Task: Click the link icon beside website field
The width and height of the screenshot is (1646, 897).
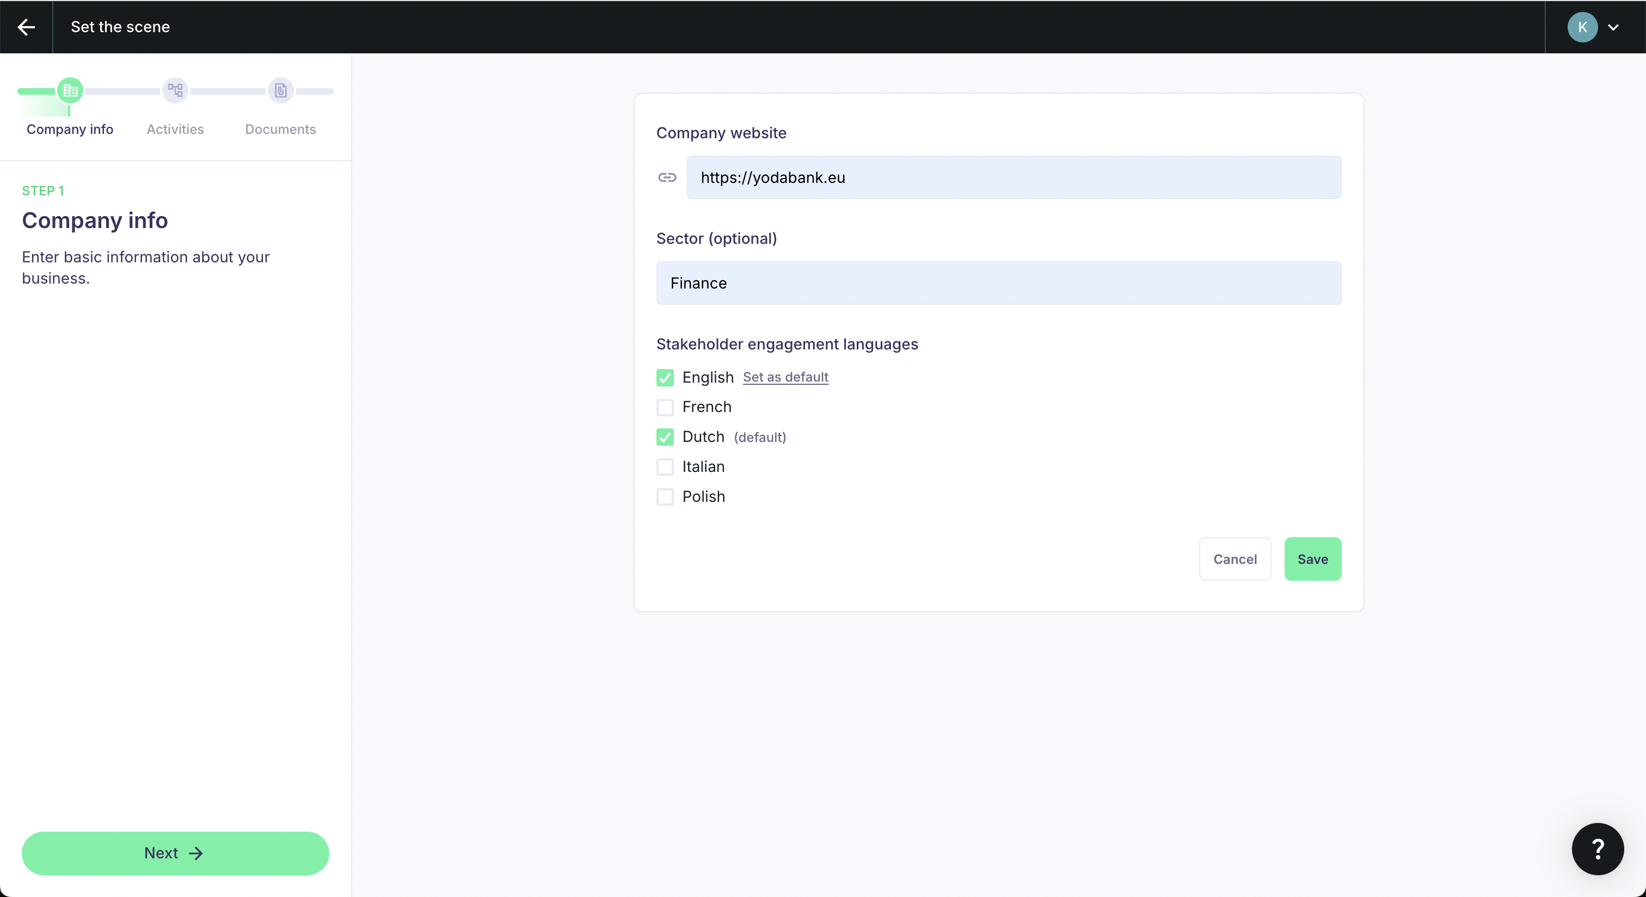Action: pos(666,177)
